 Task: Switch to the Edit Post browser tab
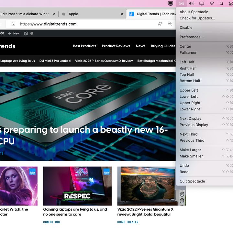[28, 14]
